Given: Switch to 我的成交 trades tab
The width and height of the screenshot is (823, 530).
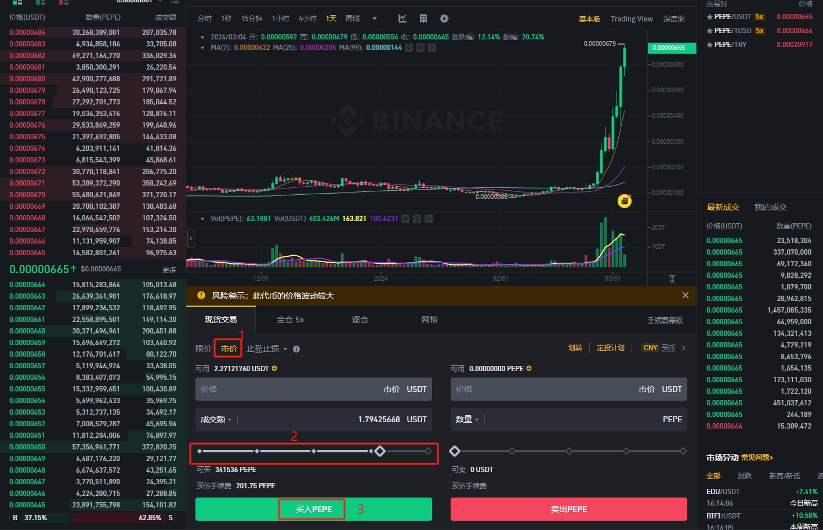Looking at the screenshot, I should coord(771,207).
